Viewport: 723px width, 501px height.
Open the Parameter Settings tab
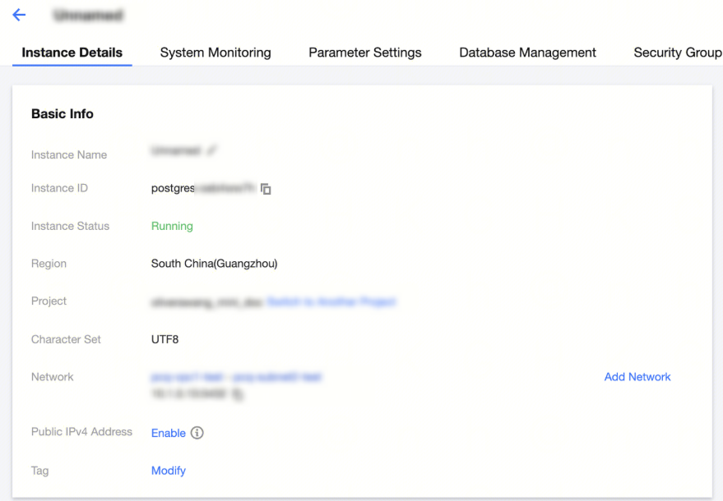pyautogui.click(x=365, y=53)
